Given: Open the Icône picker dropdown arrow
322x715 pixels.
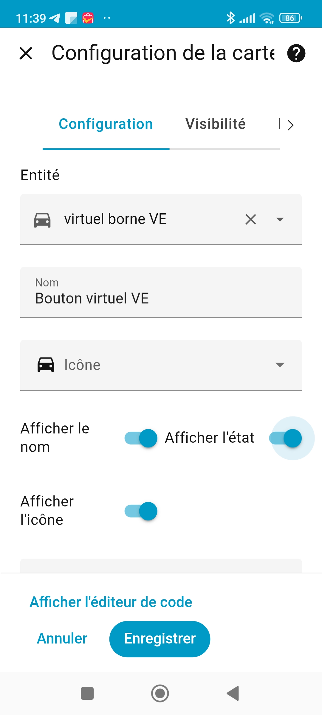Looking at the screenshot, I should coord(280,365).
